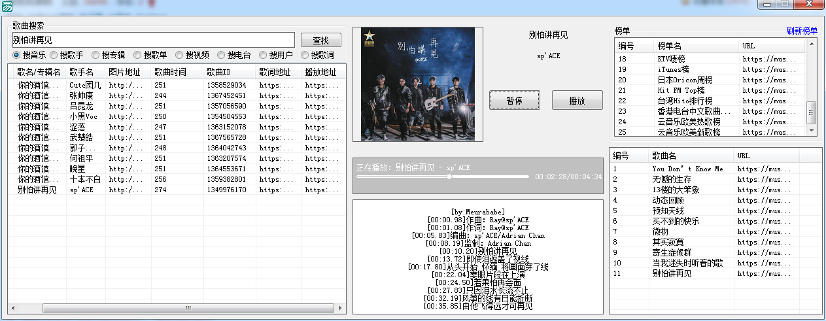The width and height of the screenshot is (826, 321).
Task: Select the KTV唛榜 chart
Action: [710, 59]
